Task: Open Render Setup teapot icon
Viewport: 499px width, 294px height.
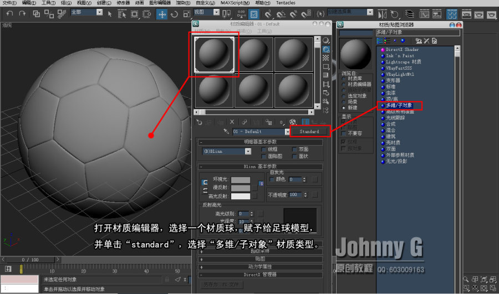Action: (x=466, y=14)
